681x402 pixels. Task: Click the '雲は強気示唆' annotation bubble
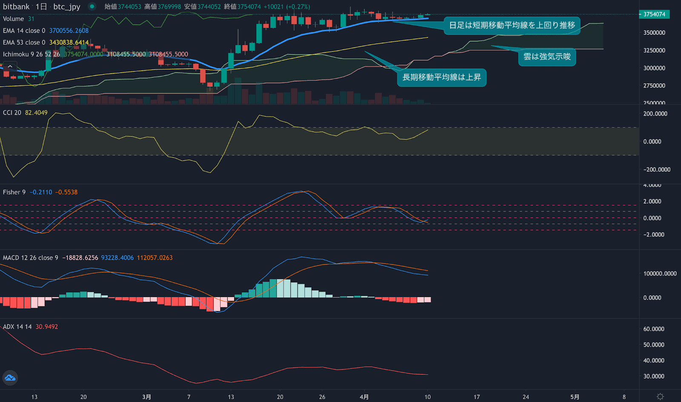click(x=547, y=57)
